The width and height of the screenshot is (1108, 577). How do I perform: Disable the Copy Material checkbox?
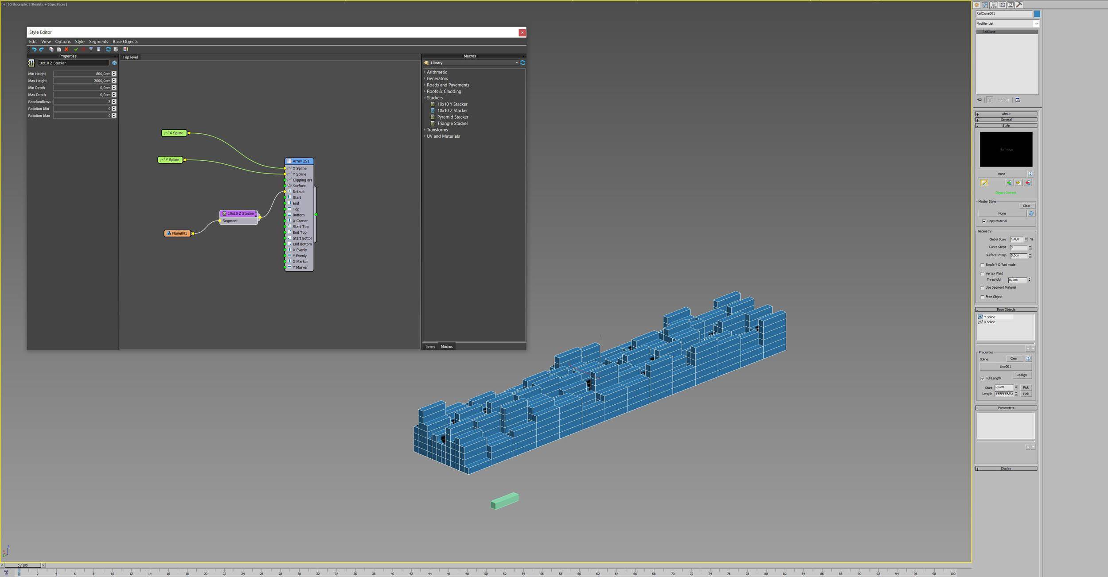click(984, 221)
